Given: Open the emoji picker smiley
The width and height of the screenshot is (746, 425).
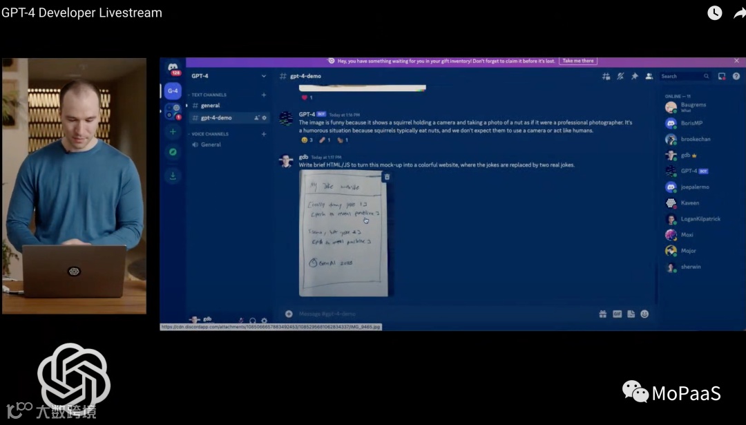Looking at the screenshot, I should pyautogui.click(x=644, y=314).
